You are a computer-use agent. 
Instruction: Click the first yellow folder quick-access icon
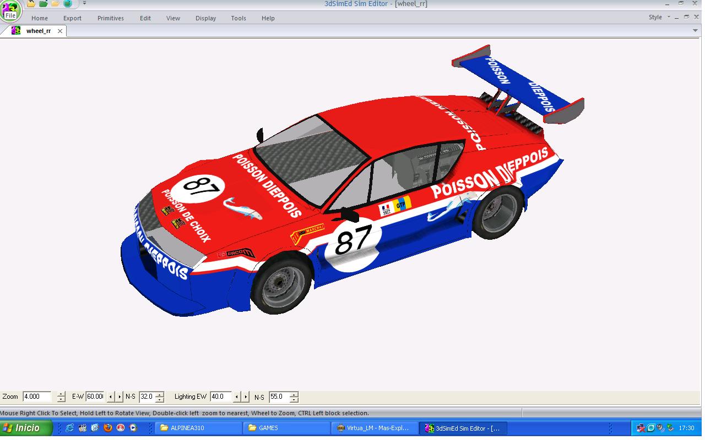(x=31, y=4)
